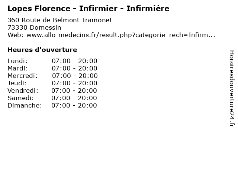Click Mardi hours 07:00 - 20:00
The height and width of the screenshot is (178, 238).
tap(74, 68)
